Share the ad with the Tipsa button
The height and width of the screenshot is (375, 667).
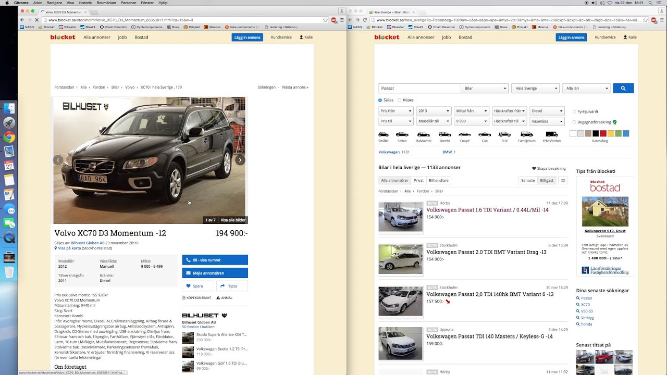coord(232,286)
